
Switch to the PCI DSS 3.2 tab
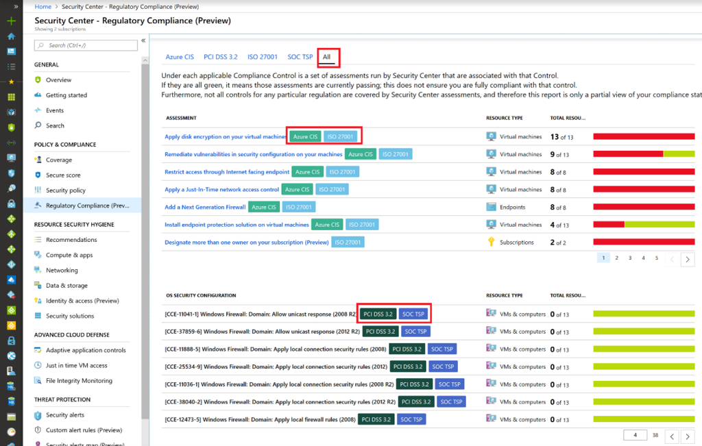coord(220,57)
